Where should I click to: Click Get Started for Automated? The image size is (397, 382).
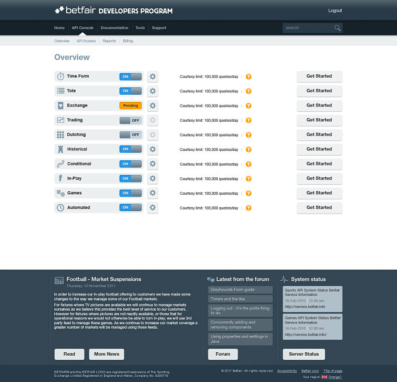[319, 208]
